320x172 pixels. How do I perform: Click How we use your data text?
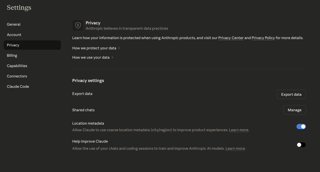91,58
